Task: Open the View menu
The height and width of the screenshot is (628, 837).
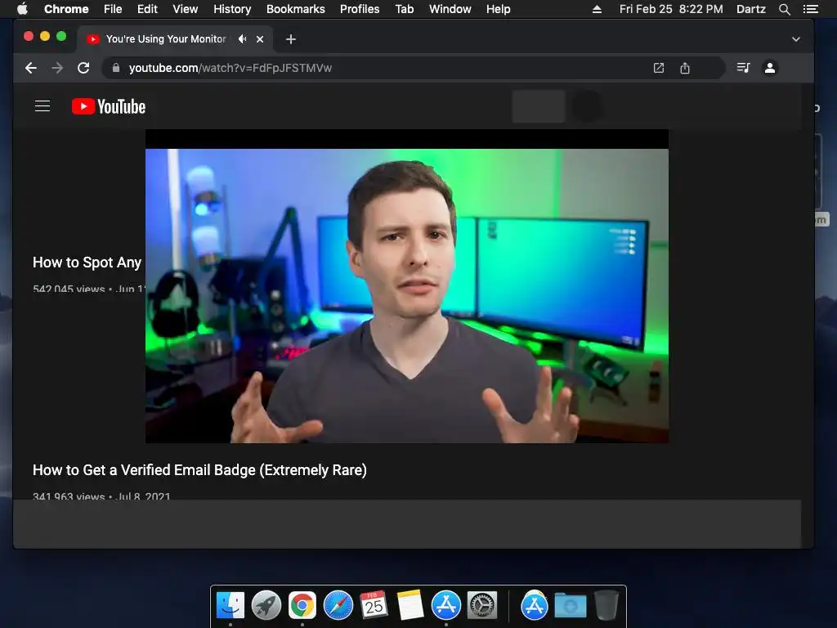Action: (186, 9)
